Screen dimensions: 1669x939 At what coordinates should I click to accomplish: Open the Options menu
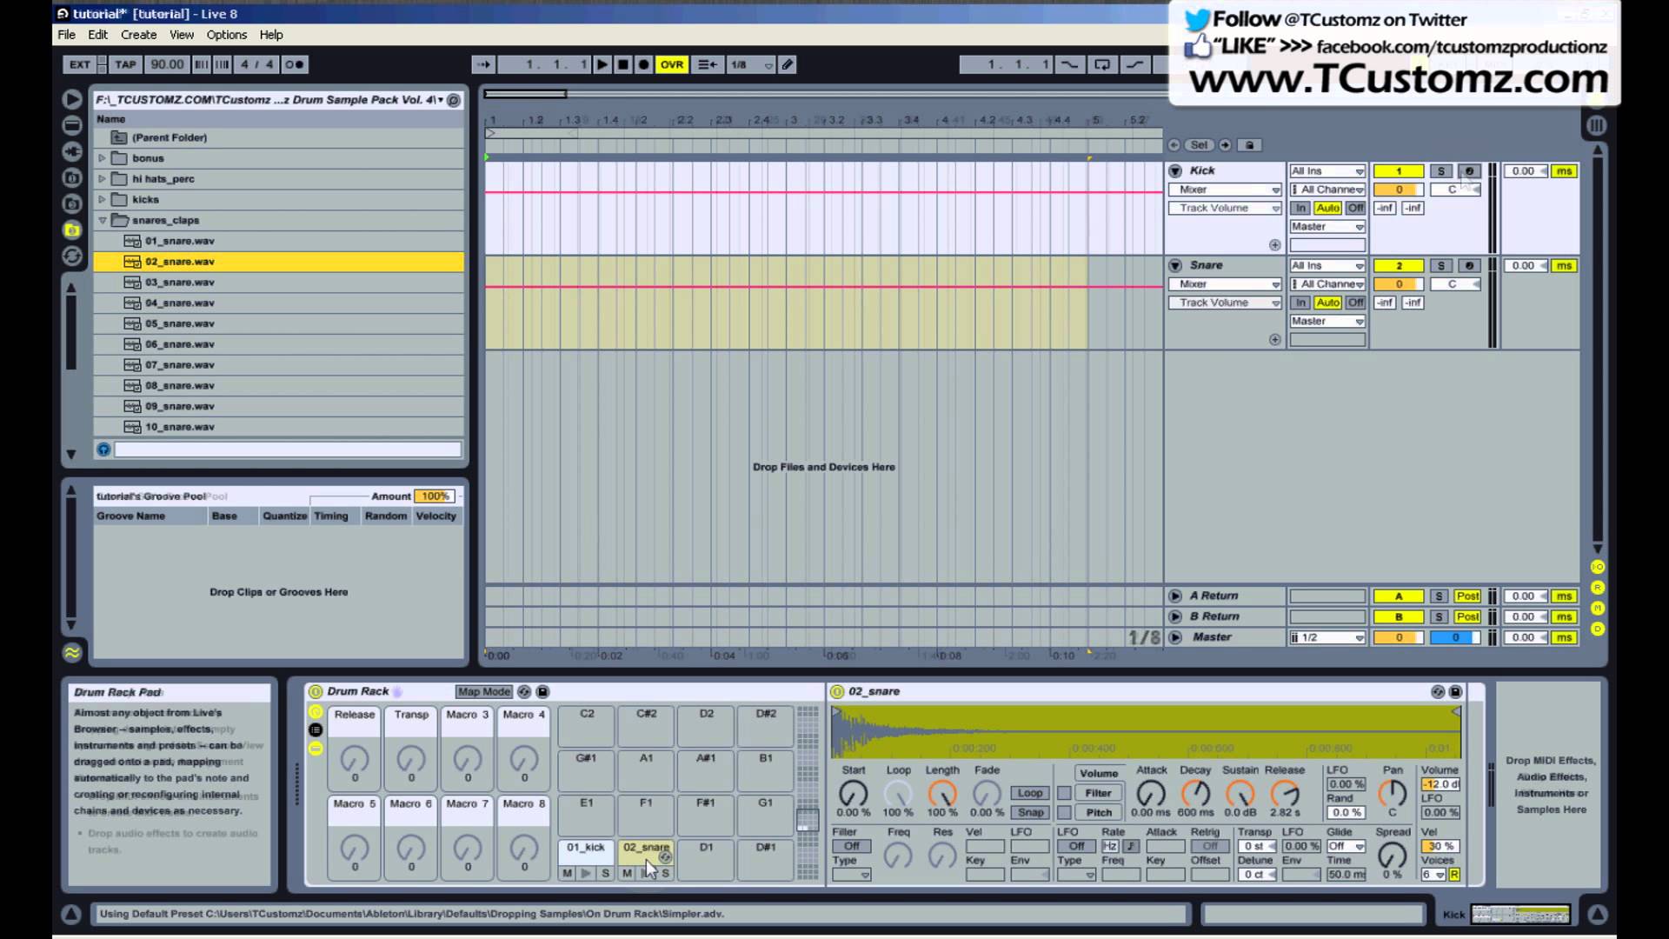tap(226, 35)
